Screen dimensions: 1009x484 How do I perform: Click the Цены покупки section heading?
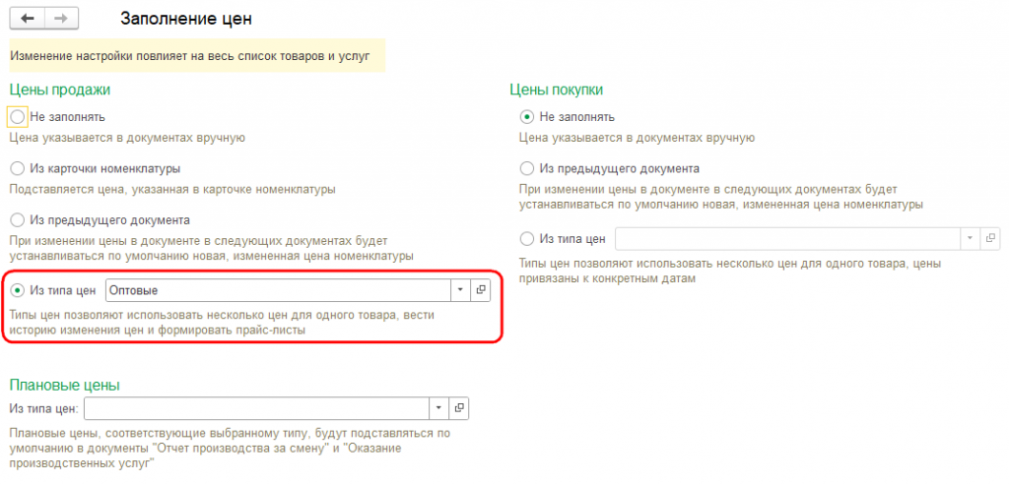[x=556, y=90]
